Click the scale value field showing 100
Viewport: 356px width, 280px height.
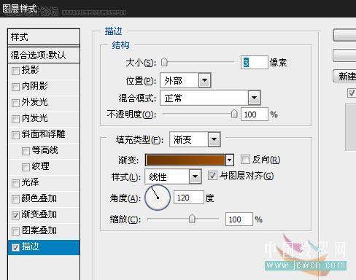pos(239,219)
